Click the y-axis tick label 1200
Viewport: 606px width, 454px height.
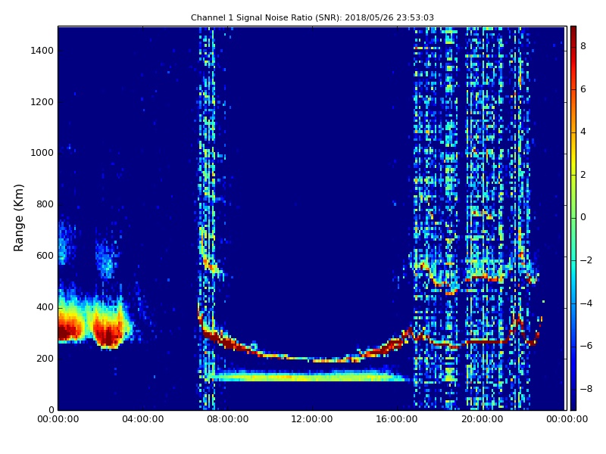(42, 102)
